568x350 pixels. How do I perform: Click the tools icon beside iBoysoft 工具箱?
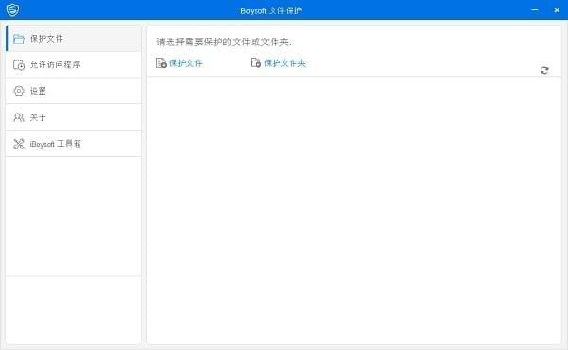pyautogui.click(x=19, y=144)
